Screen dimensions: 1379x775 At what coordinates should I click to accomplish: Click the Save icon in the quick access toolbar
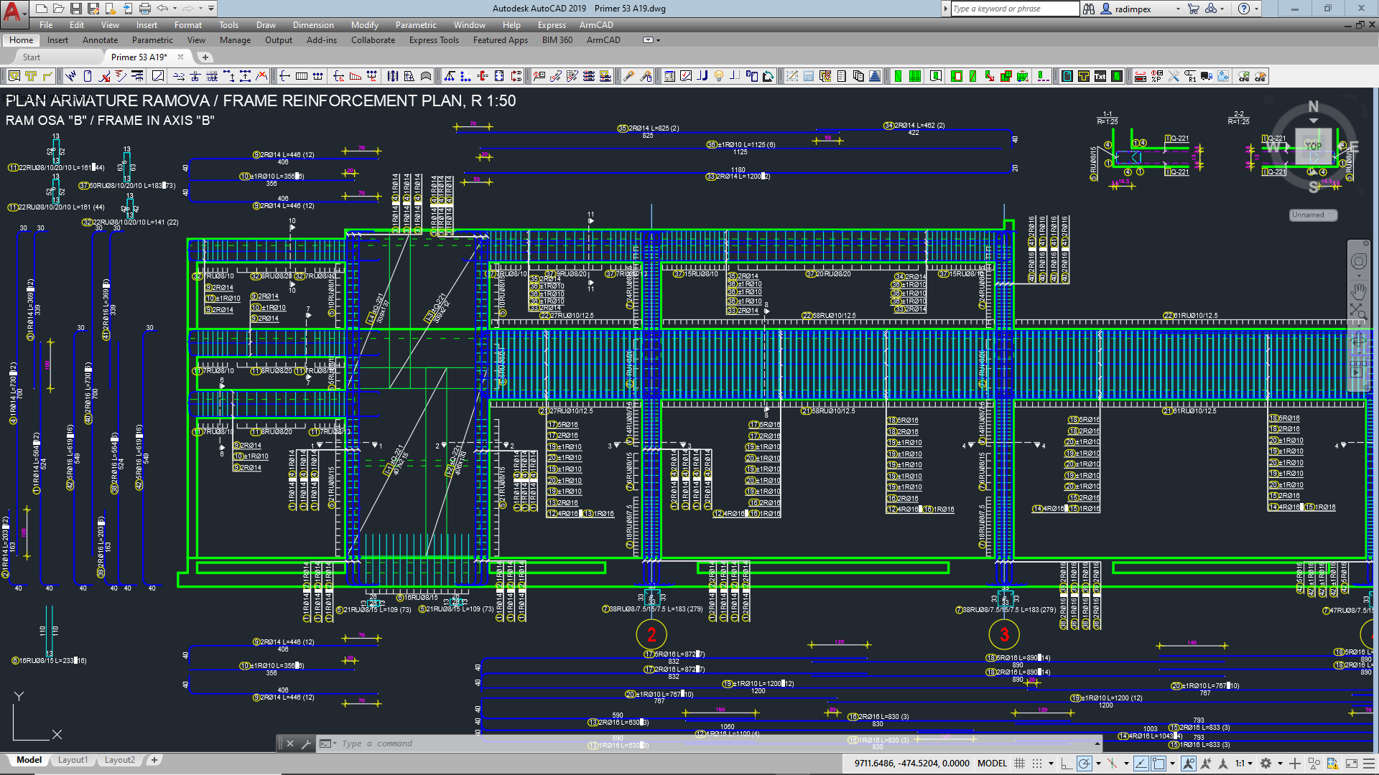point(75,9)
